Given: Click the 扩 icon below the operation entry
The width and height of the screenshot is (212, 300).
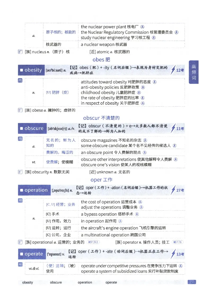Looking at the screenshot, I should 20,242.
